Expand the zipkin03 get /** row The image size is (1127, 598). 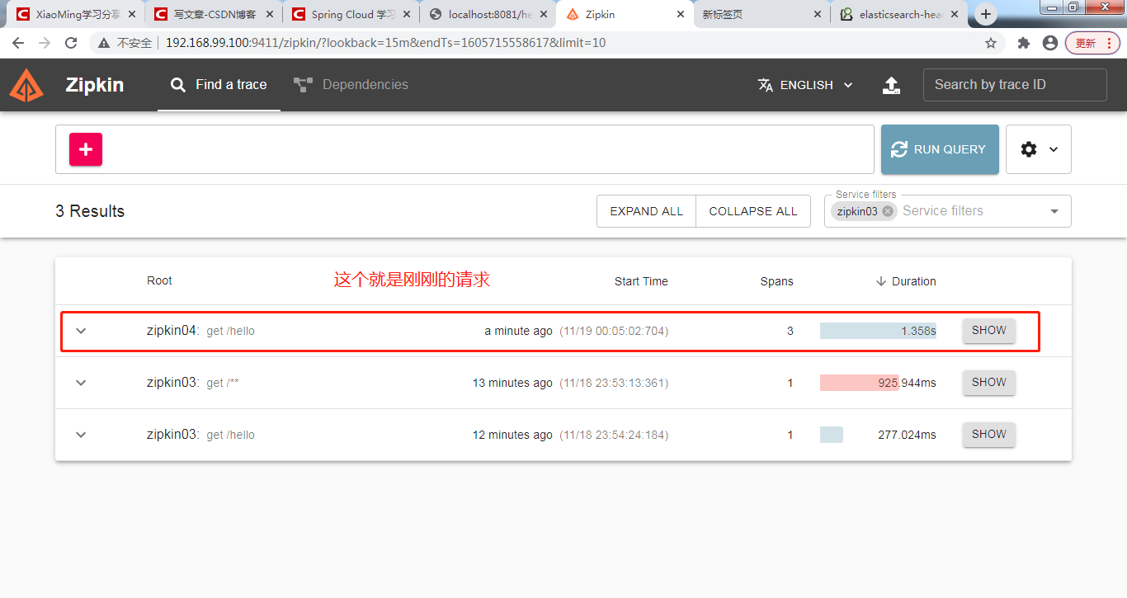point(81,383)
